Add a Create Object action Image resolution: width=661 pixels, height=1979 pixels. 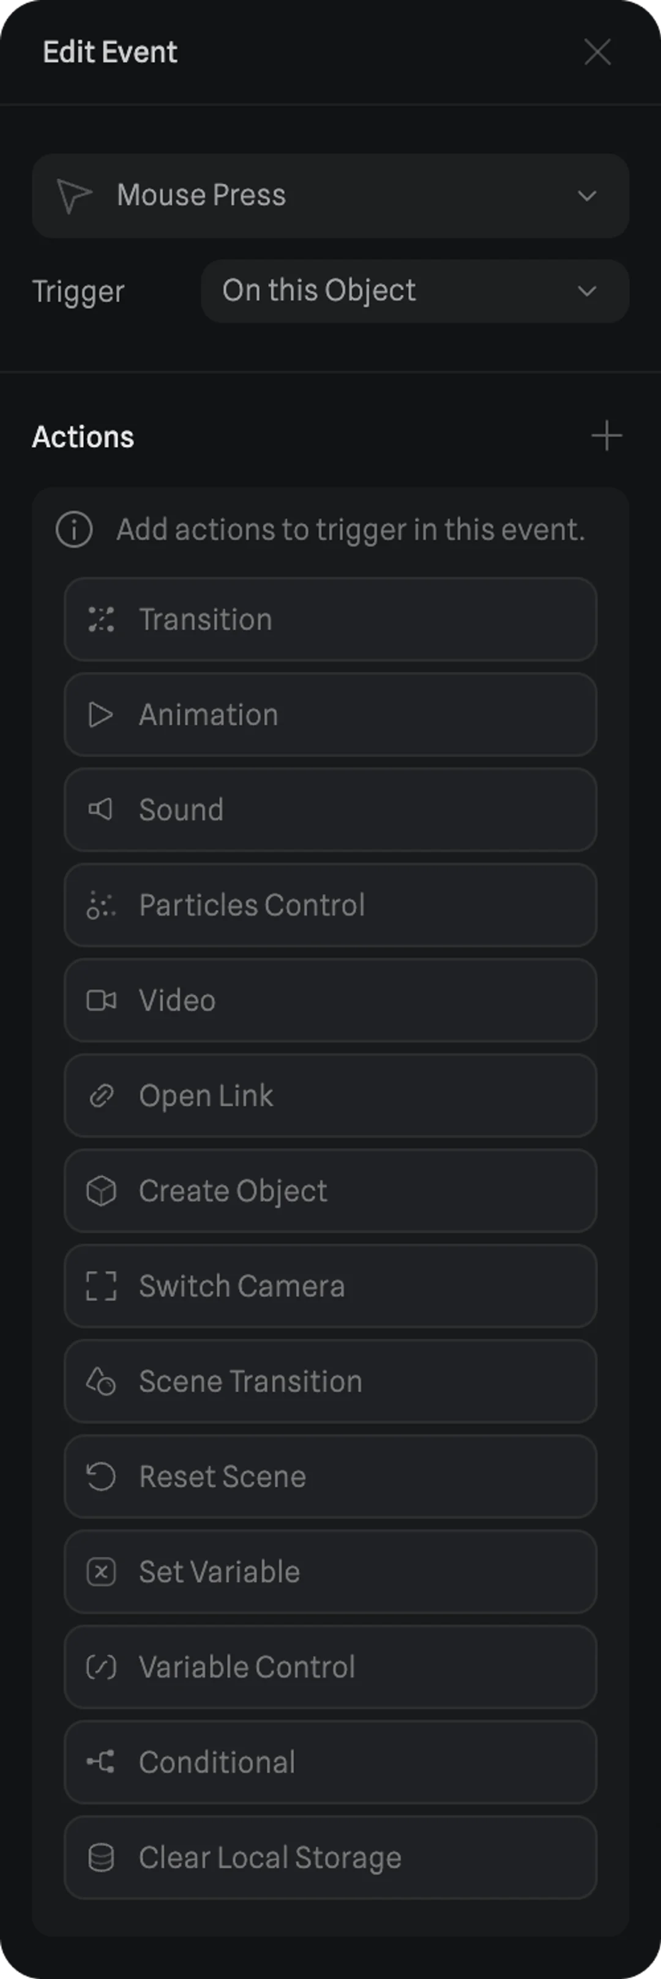(330, 1191)
